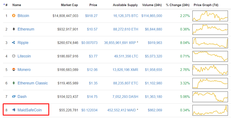This screenshot has width=232, height=118.
Task: Click Ethereum price $10.57
Action: coord(92,29)
